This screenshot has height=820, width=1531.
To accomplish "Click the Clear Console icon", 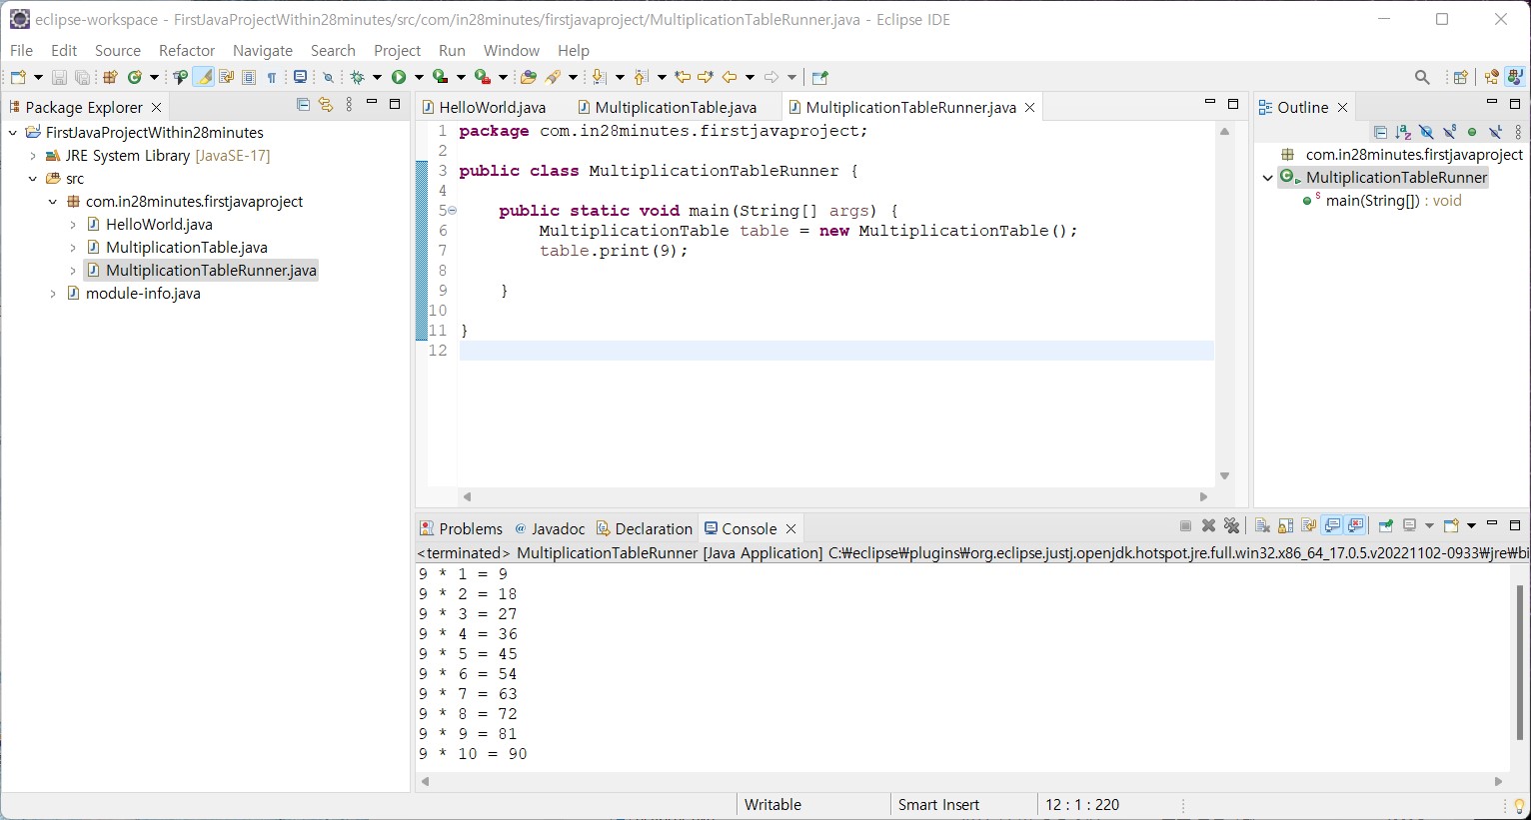I will point(1262,525).
